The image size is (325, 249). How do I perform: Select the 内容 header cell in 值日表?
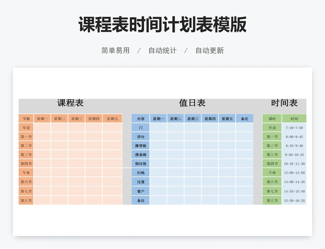pyautogui.click(x=141, y=119)
